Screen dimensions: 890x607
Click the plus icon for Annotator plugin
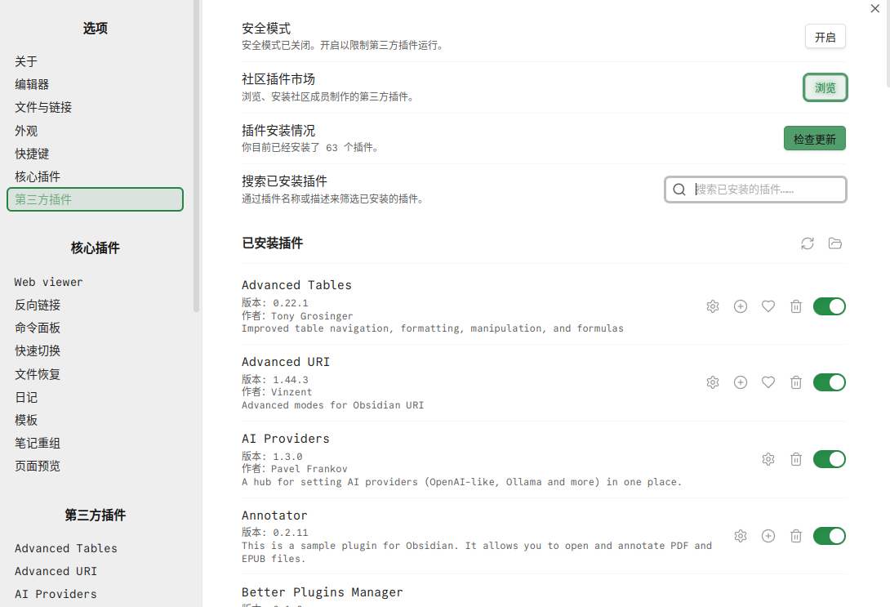(768, 536)
